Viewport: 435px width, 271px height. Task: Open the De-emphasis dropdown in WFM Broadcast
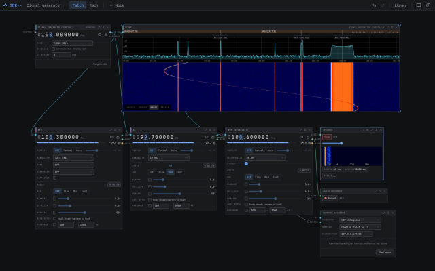[x=265, y=158]
